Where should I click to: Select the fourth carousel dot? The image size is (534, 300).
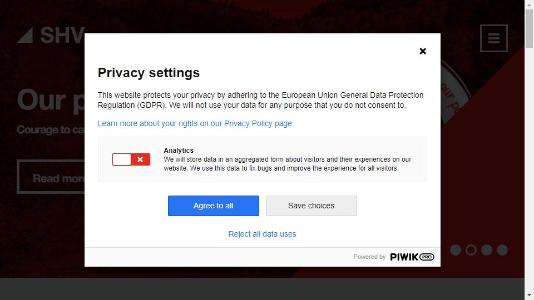point(502,250)
